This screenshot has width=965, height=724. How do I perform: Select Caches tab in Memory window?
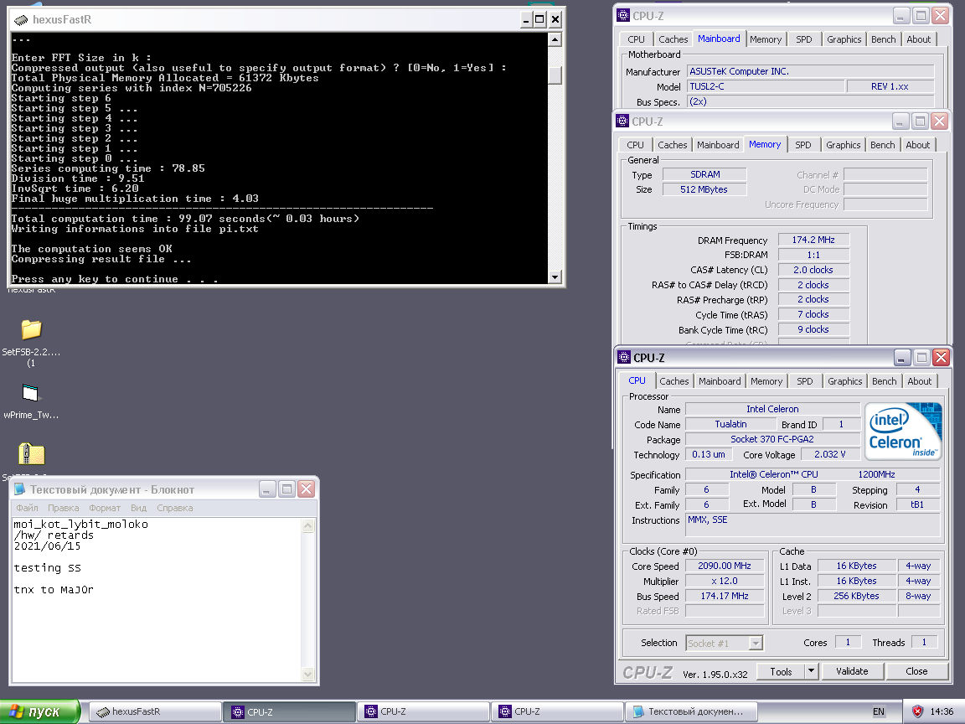[x=672, y=145]
